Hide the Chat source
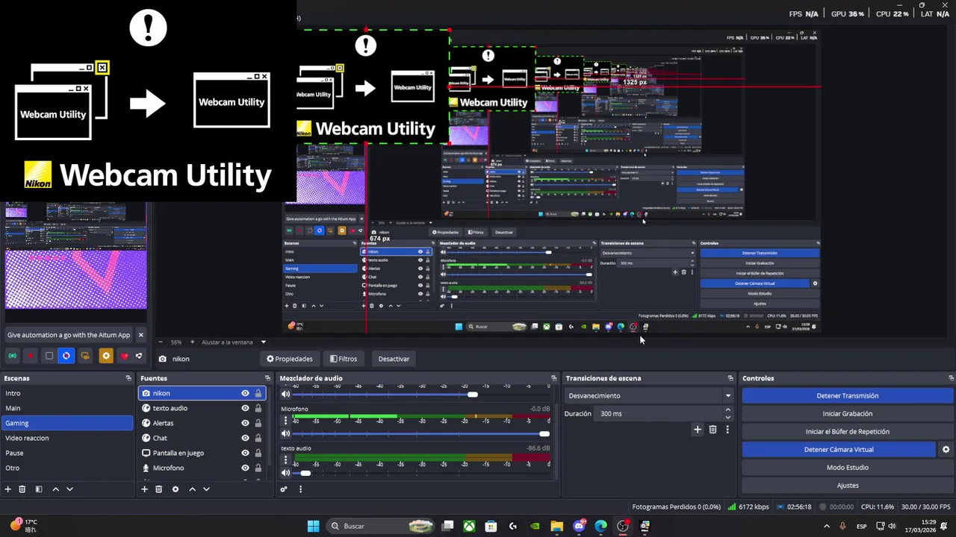The height and width of the screenshot is (537, 956). coord(245,438)
